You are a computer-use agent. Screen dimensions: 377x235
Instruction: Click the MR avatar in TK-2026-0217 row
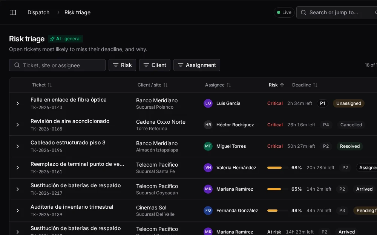208,189
